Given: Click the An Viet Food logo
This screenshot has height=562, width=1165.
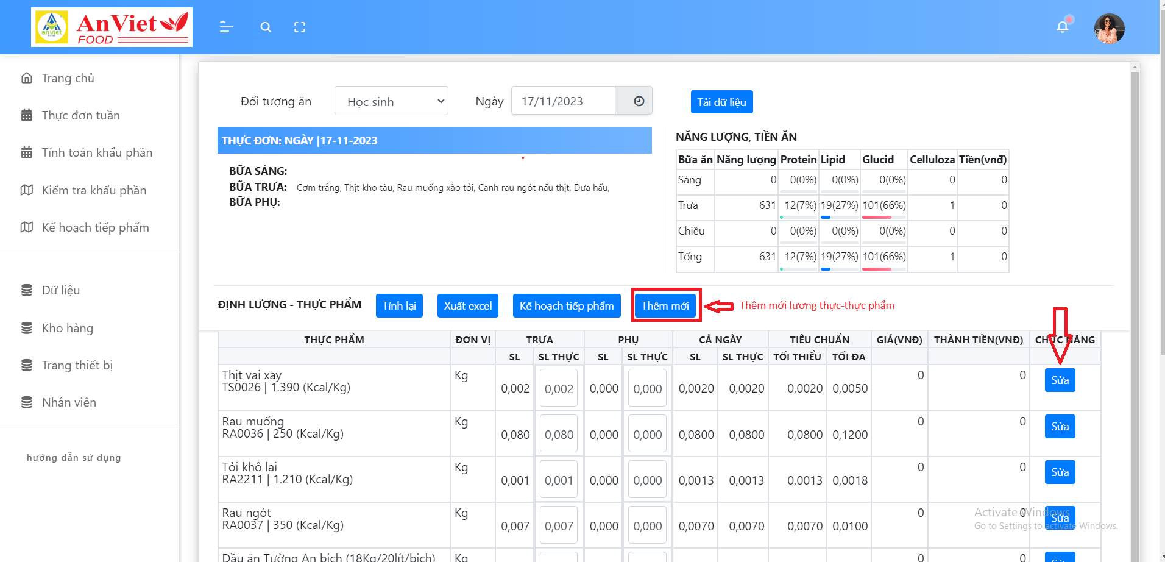Looking at the screenshot, I should [112, 27].
